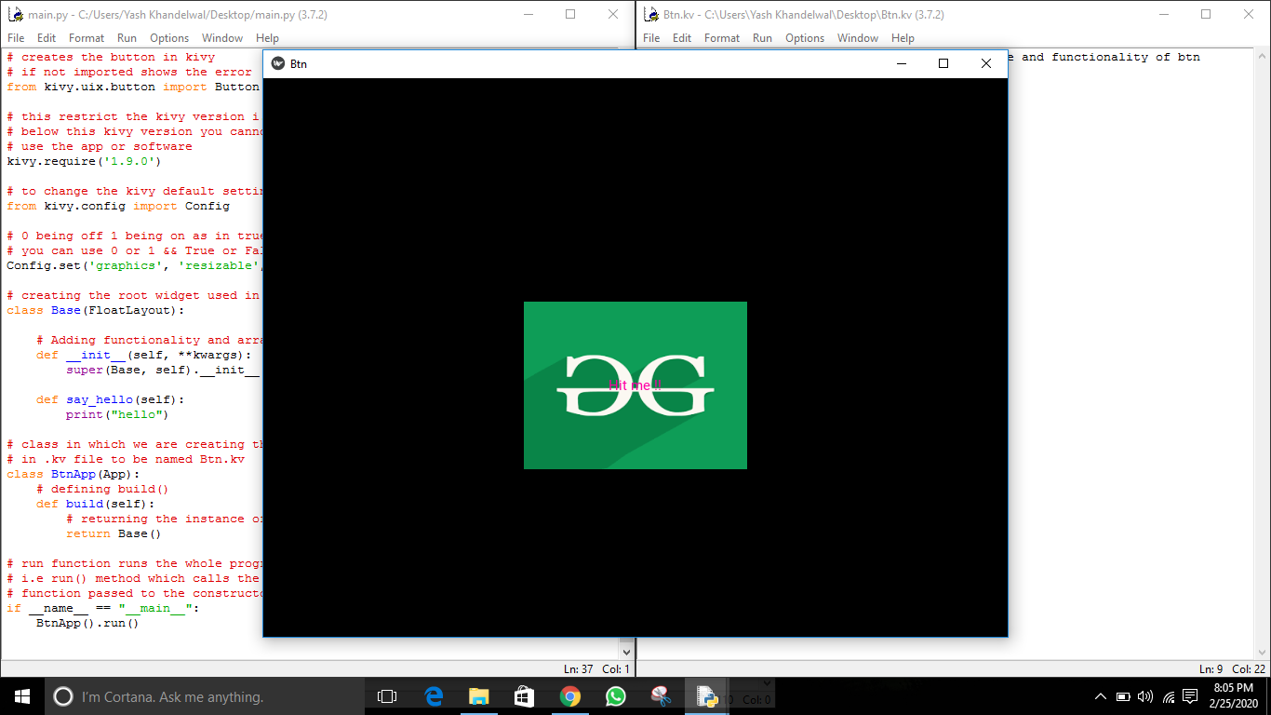Screen dimensions: 1271x715
Task: Click the Python icon in main.py title bar
Action: coord(15,14)
